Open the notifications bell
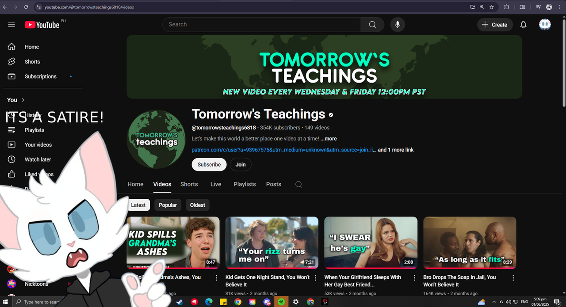 (x=524, y=25)
